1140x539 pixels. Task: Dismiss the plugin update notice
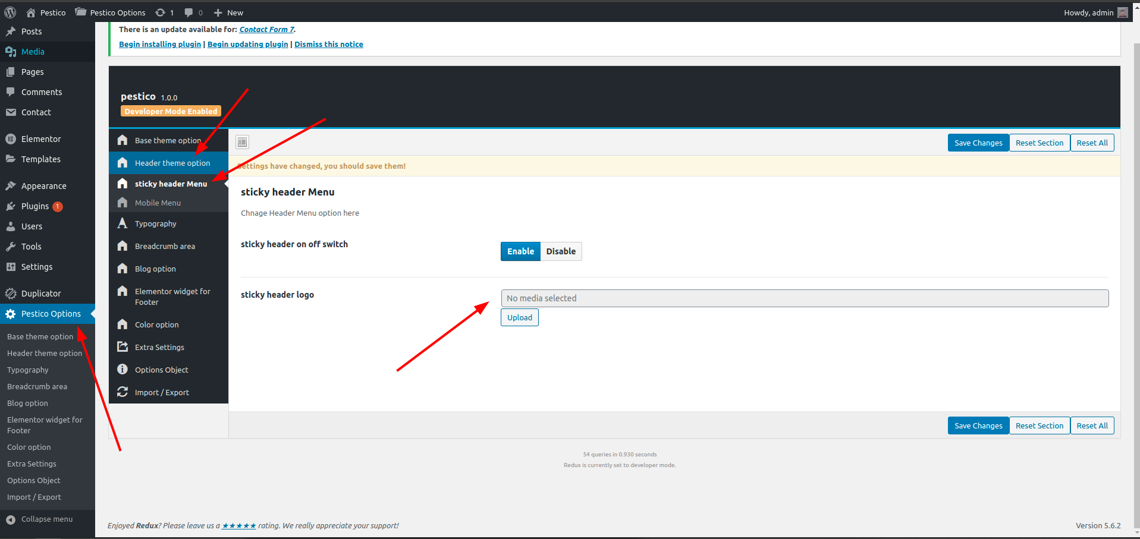point(328,45)
